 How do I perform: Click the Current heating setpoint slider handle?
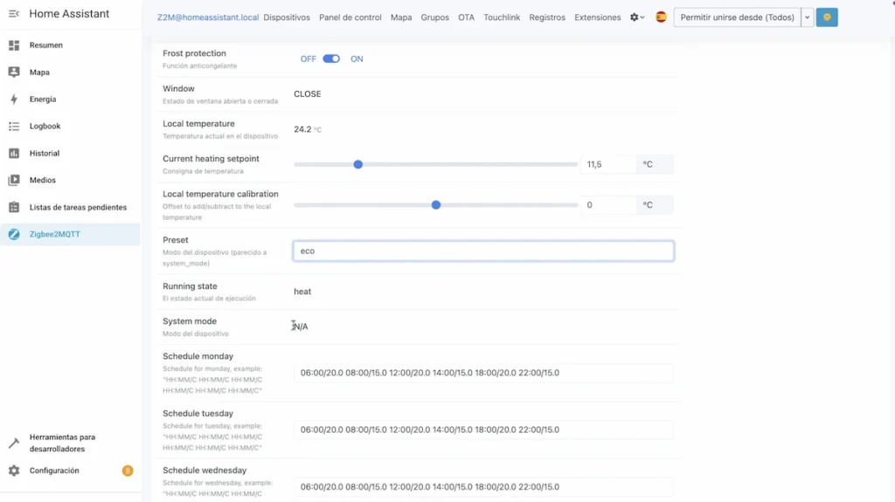(358, 164)
